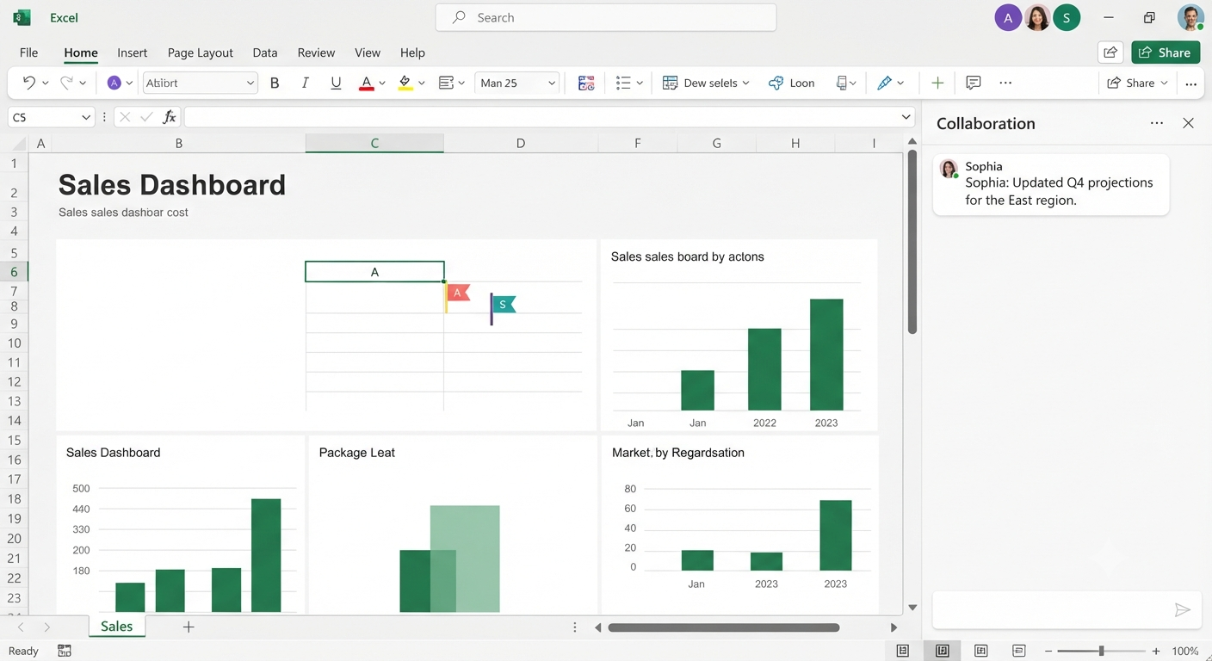Click the horizontal scrollbar thumb
Screen dimensions: 1212x661
[x=724, y=627]
